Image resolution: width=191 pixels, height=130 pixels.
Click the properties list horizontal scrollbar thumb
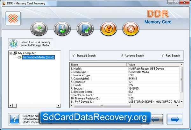pyautogui.click(x=102, y=106)
